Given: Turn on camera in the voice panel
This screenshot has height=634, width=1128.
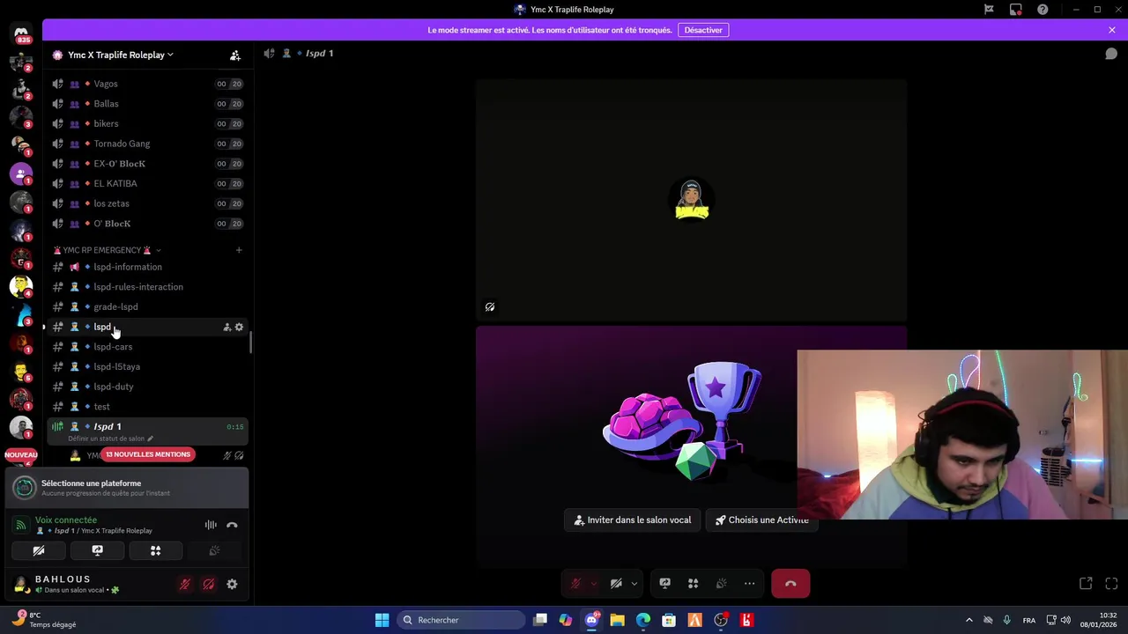Looking at the screenshot, I should [x=39, y=550].
